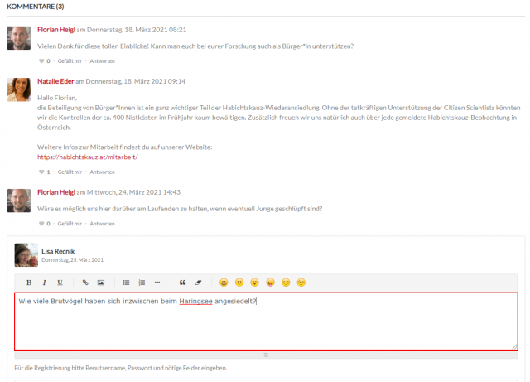Click the Lisa Recnik author name
The width and height of the screenshot is (530, 382).
[x=58, y=251]
